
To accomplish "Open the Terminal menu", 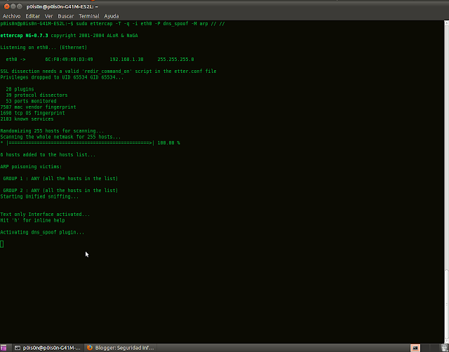I will 89,16.
